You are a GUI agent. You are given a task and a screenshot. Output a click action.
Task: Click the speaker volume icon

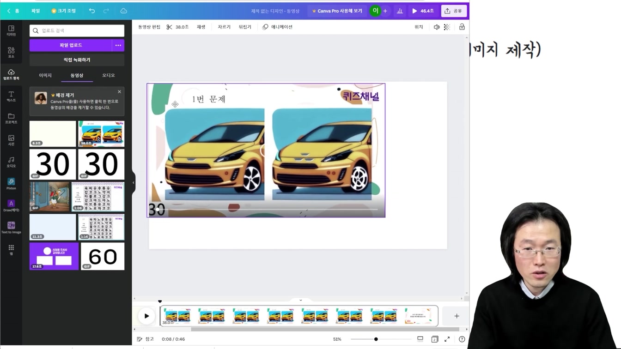coord(437,27)
